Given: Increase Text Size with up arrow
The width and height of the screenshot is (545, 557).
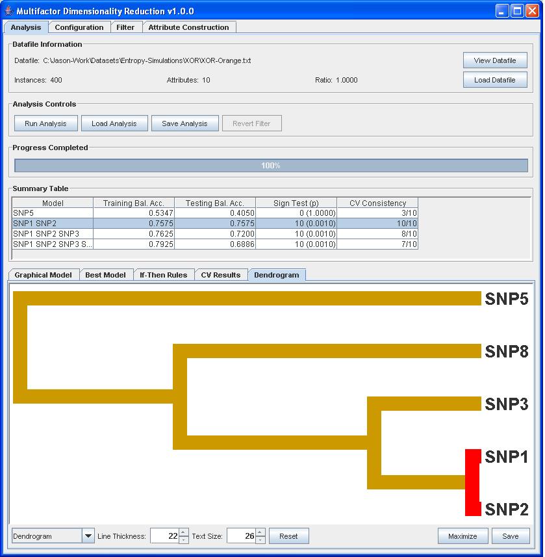Looking at the screenshot, I should pos(260,532).
